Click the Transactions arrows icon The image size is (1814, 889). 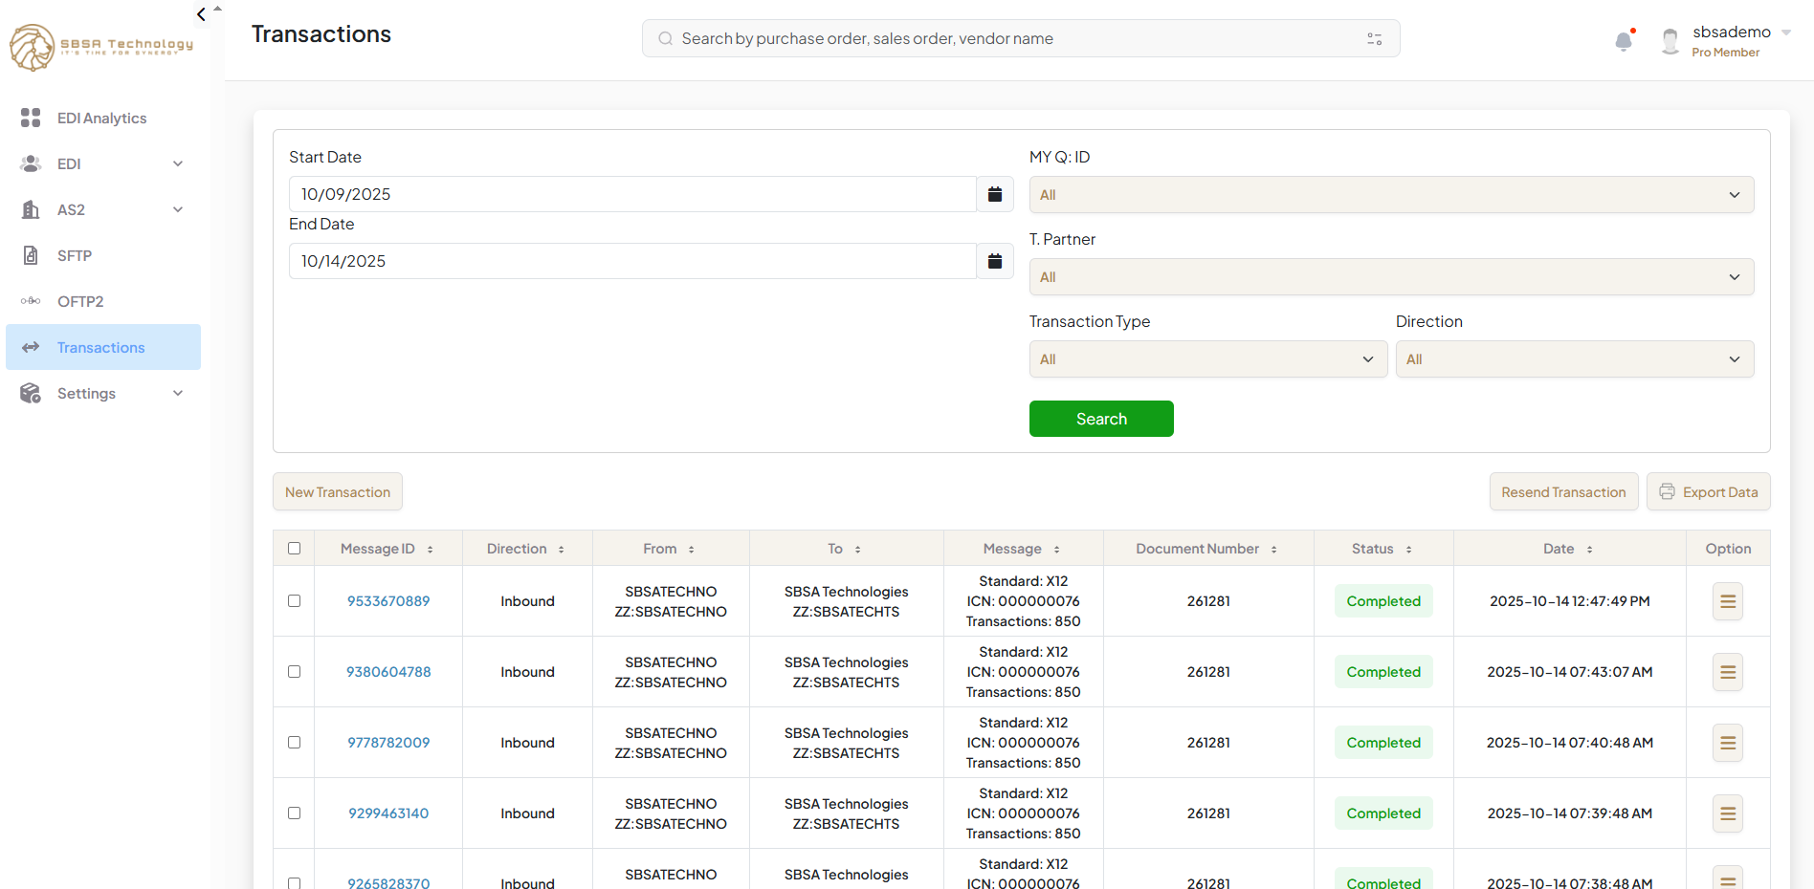click(x=31, y=347)
